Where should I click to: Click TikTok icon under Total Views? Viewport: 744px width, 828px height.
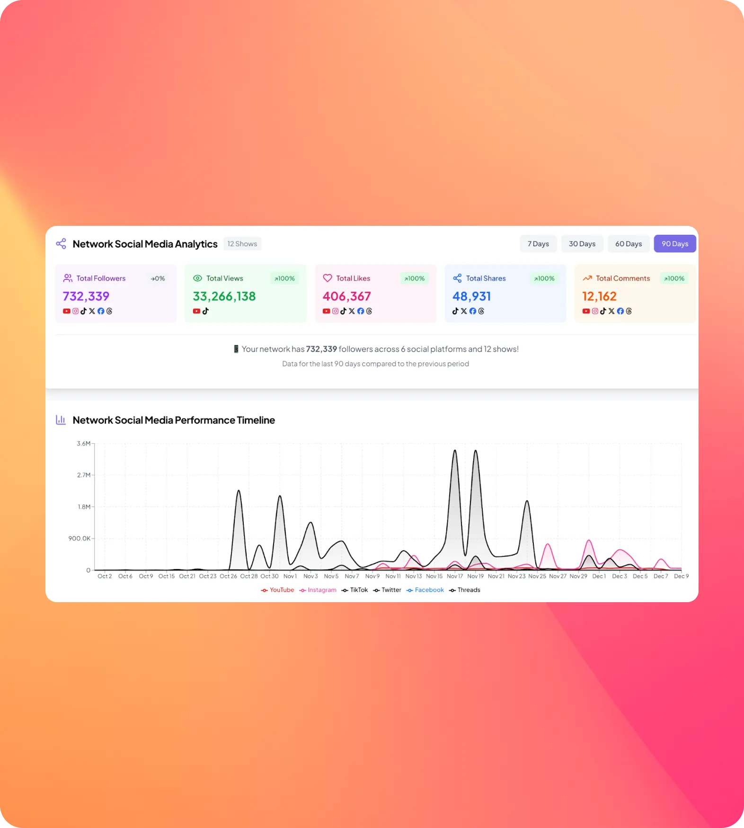pyautogui.click(x=205, y=311)
